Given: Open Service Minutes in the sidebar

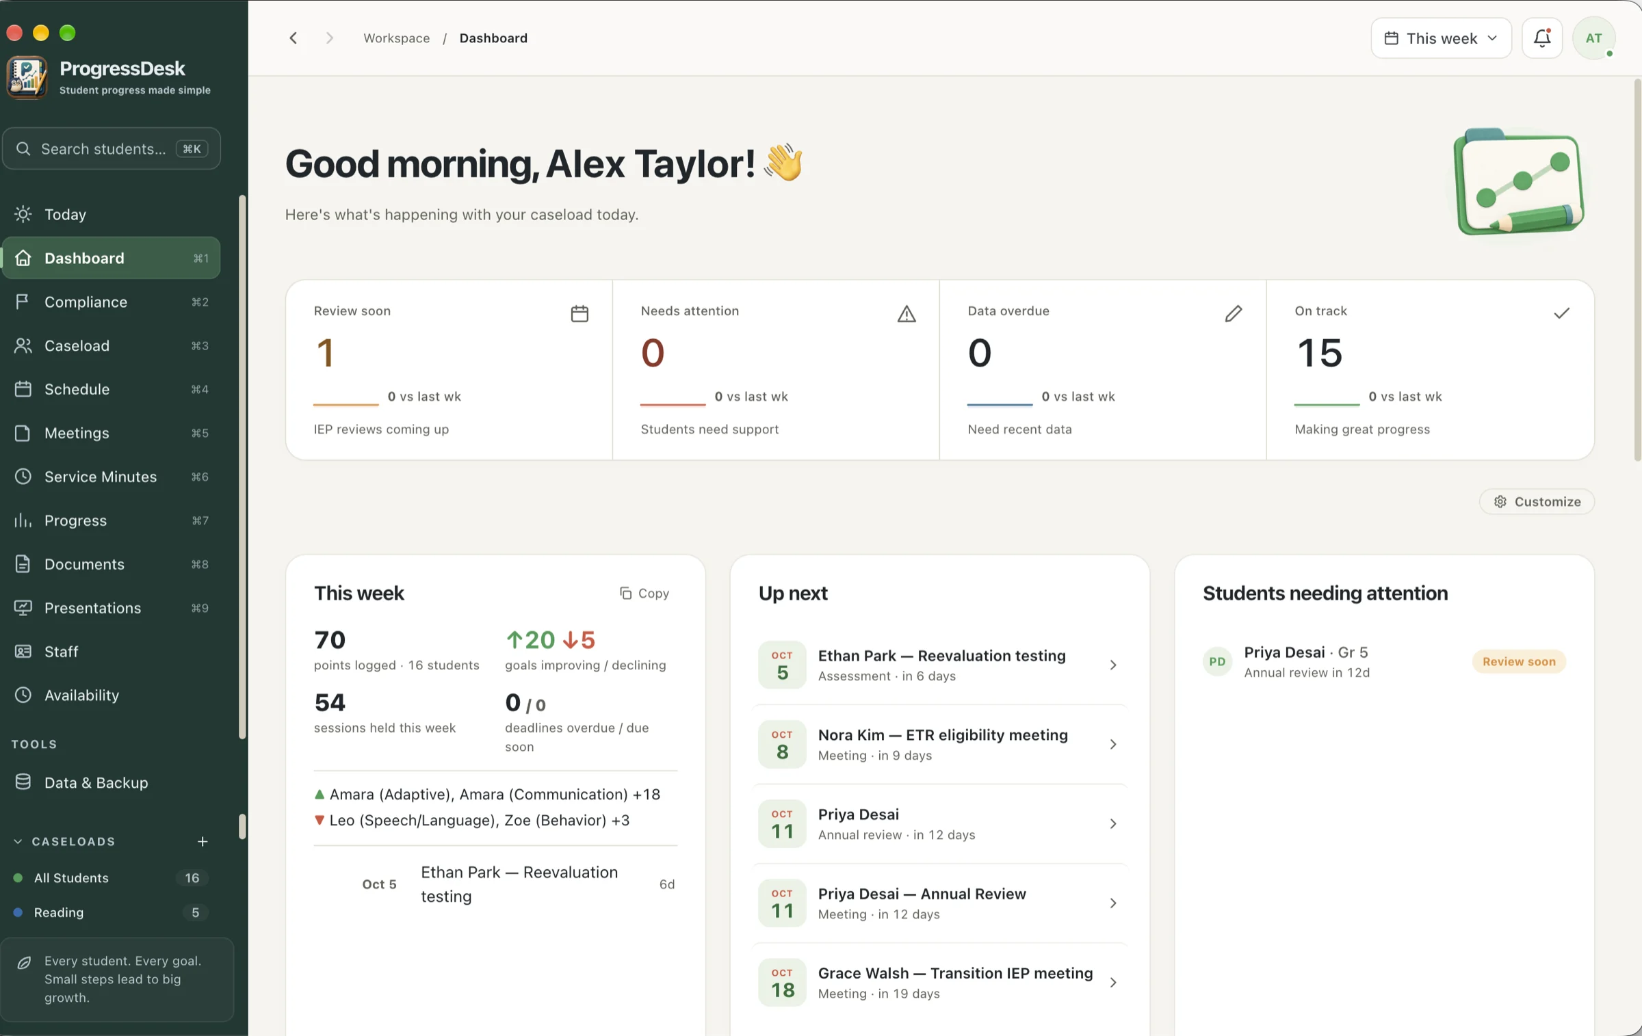Looking at the screenshot, I should point(112,477).
